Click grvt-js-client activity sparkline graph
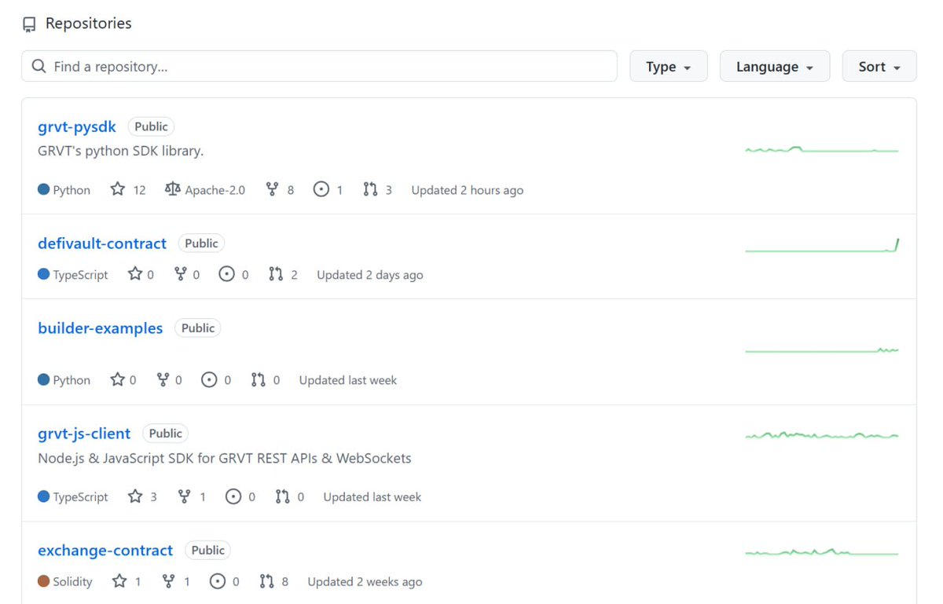 tap(821, 435)
